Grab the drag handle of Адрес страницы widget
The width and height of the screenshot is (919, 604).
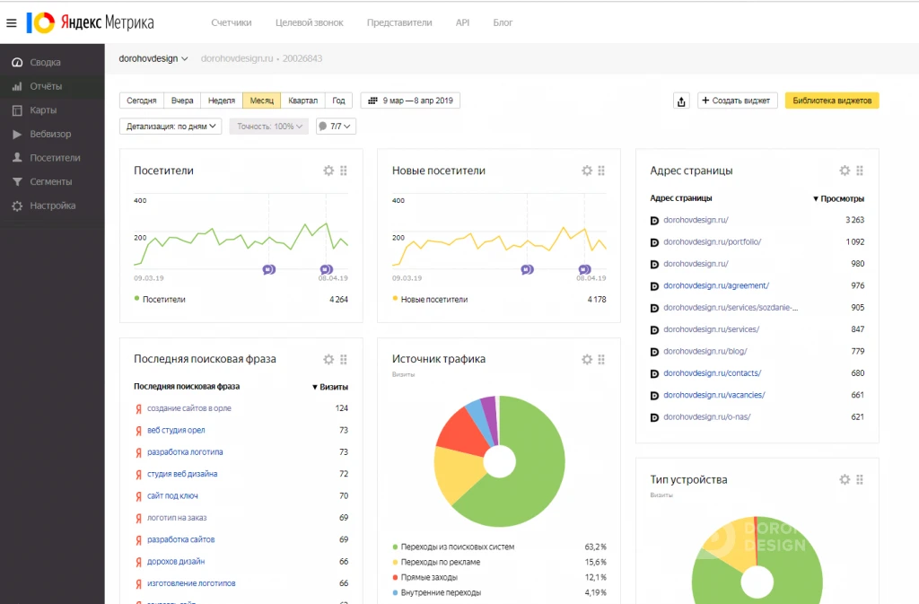pos(860,171)
